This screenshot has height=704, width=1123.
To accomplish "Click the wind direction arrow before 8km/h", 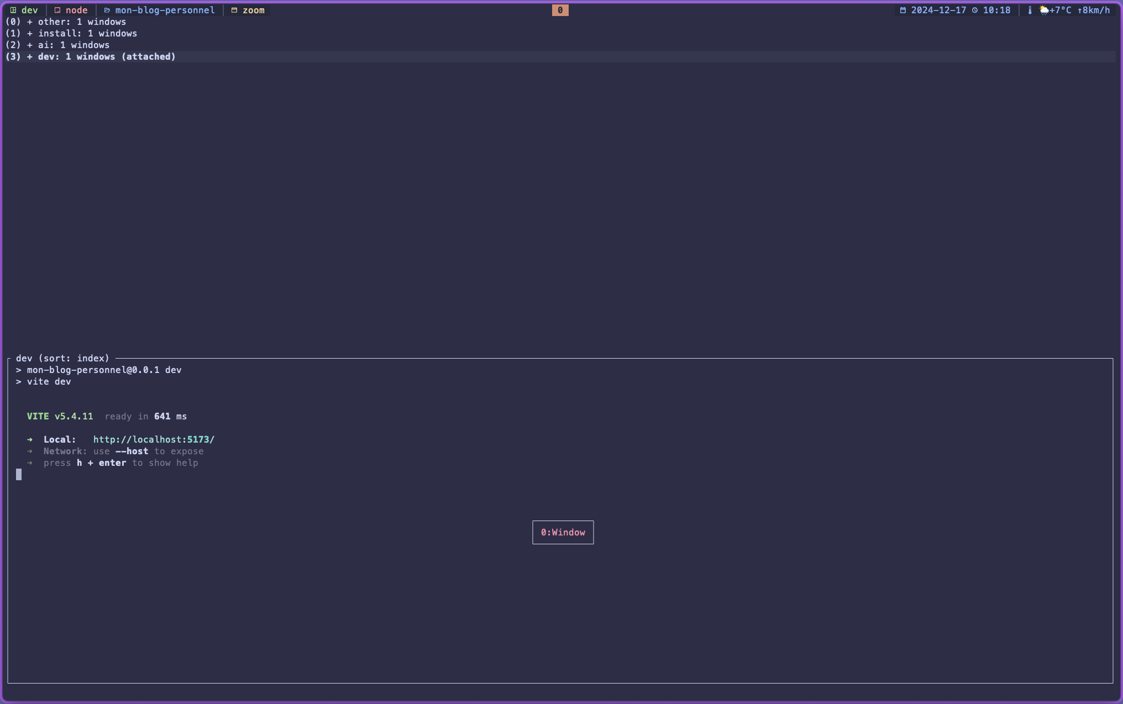I will [1079, 10].
